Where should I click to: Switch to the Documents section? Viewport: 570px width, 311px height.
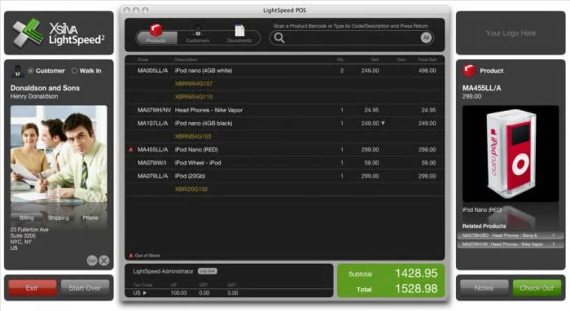point(239,35)
